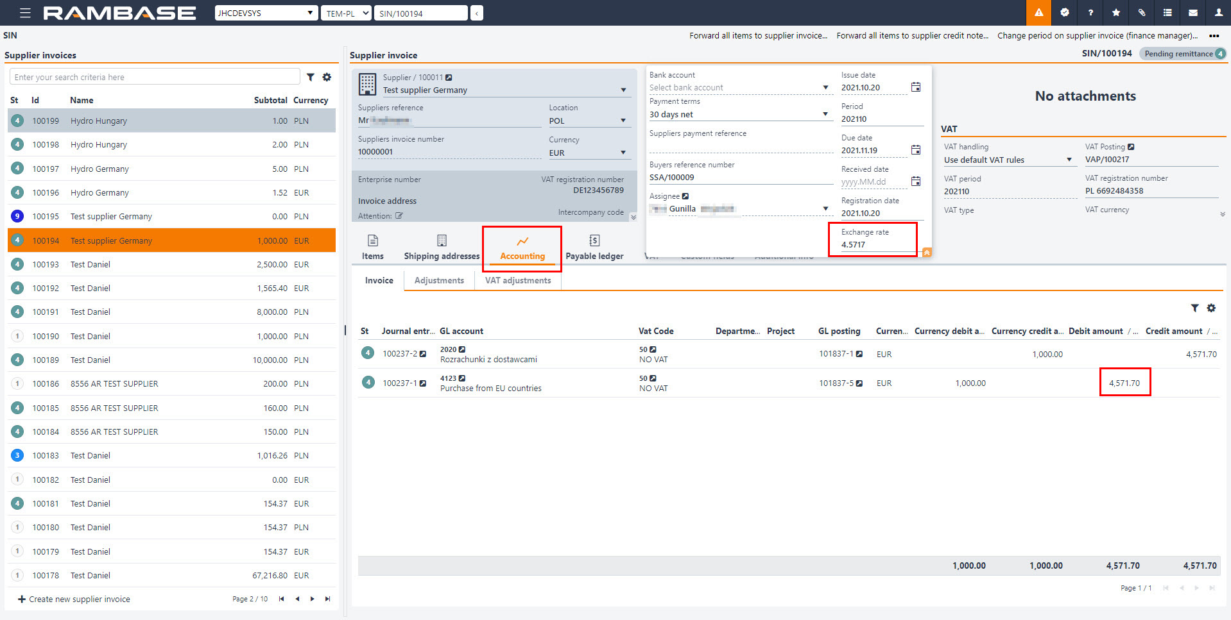Click Create new supplier invoice
1231x620 pixels.
coord(74,599)
